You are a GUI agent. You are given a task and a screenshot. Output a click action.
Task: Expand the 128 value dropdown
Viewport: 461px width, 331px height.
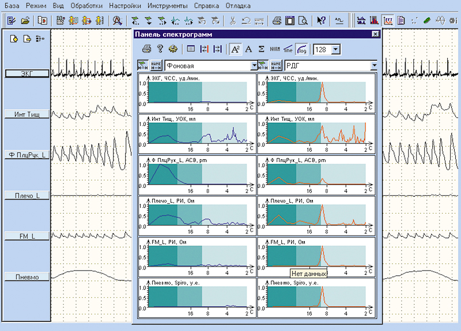click(x=335, y=50)
